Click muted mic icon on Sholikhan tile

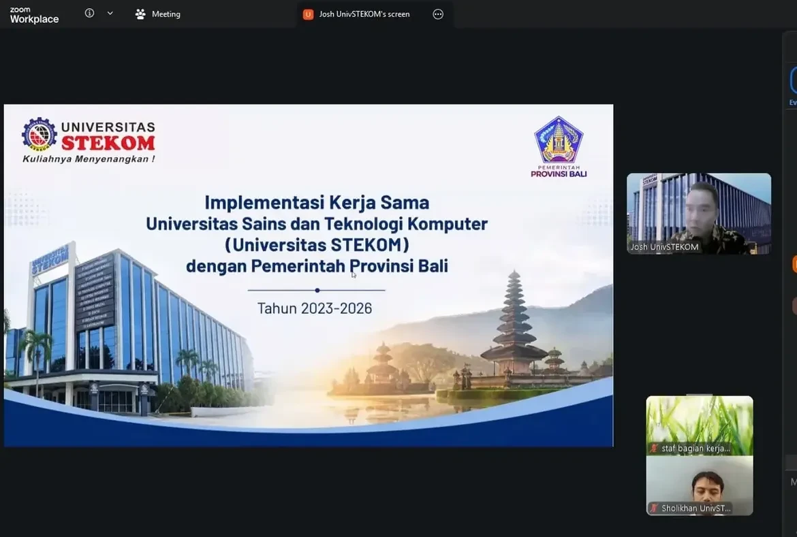654,508
